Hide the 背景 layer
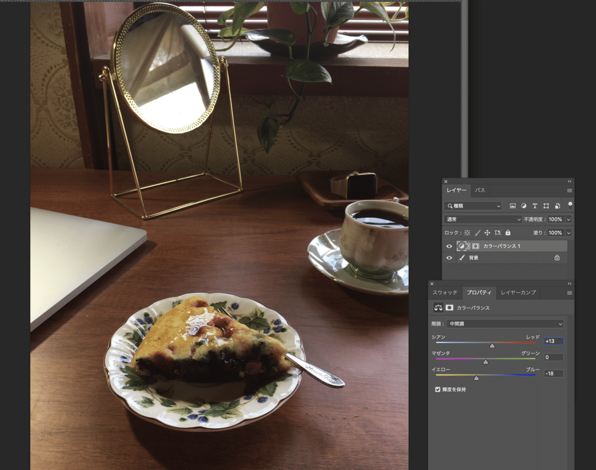 click(x=449, y=258)
